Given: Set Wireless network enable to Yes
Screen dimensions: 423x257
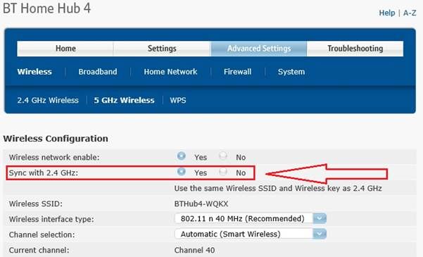Looking at the screenshot, I should (182, 156).
